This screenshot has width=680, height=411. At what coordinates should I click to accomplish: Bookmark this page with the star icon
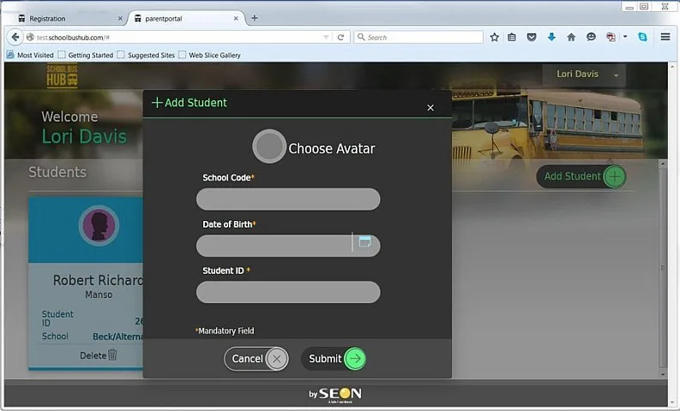pyautogui.click(x=495, y=37)
